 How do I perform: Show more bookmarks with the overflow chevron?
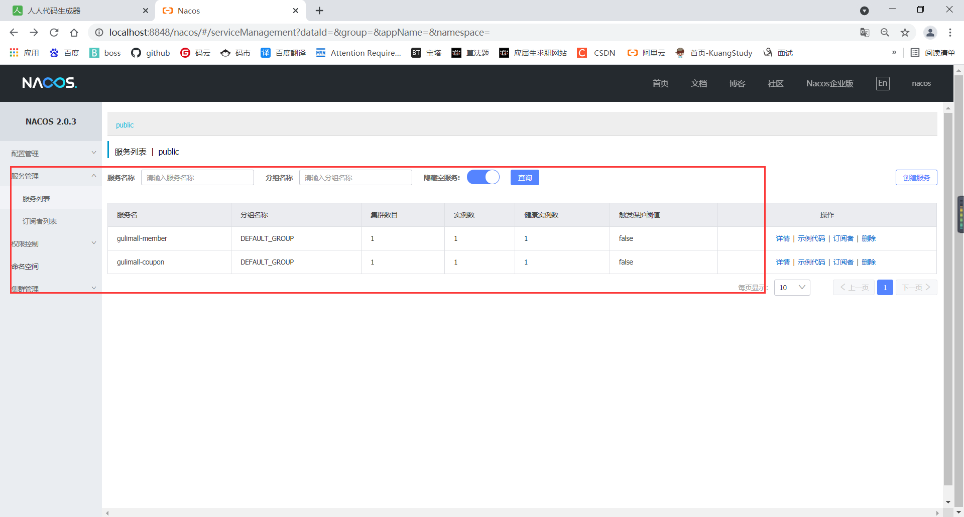click(894, 52)
